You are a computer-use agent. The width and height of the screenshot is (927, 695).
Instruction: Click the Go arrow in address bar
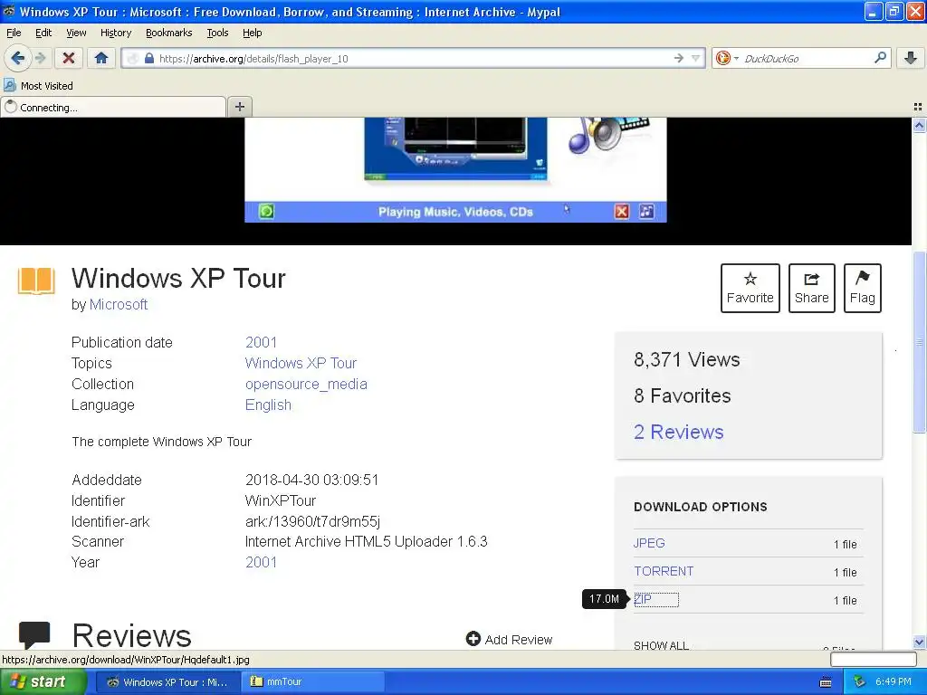pyautogui.click(x=678, y=58)
